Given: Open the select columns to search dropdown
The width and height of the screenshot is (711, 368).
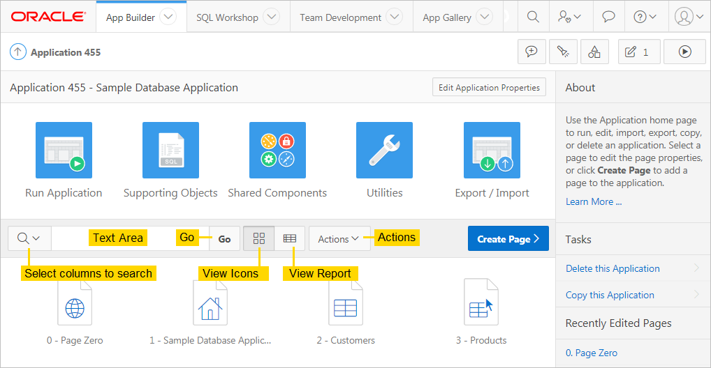Looking at the screenshot, I should [29, 238].
